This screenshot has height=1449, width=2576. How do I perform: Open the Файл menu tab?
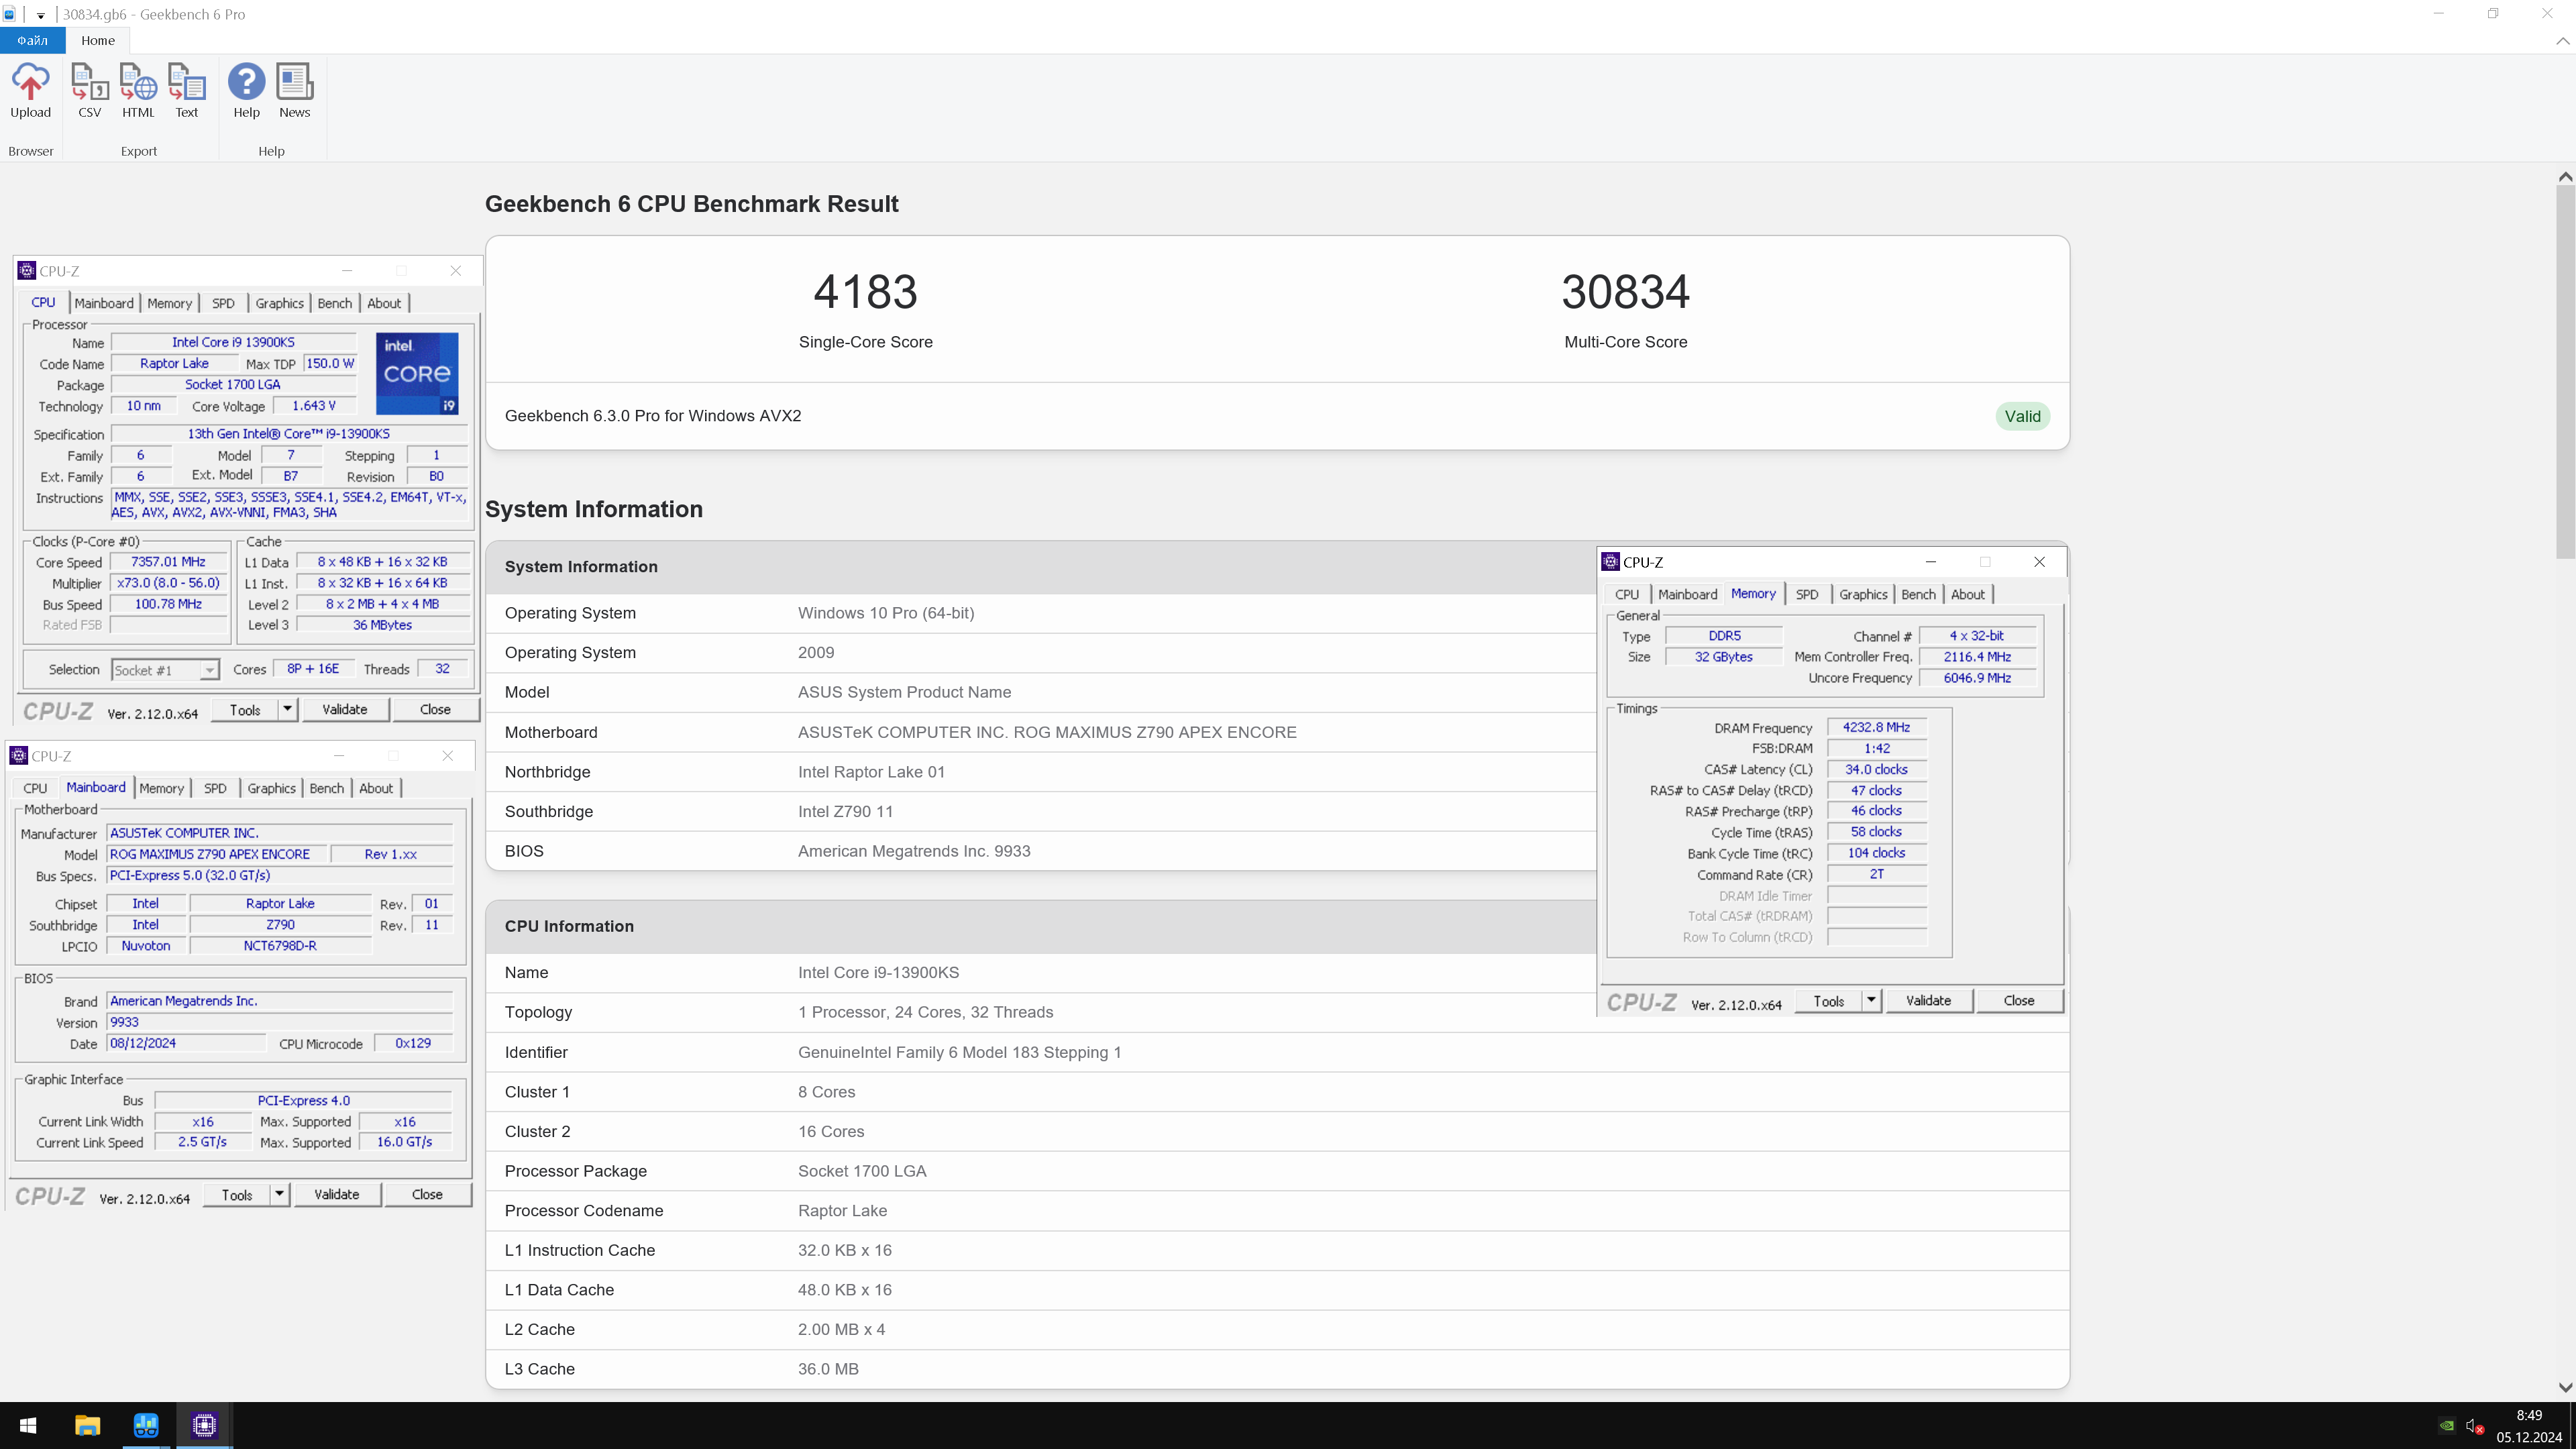(x=32, y=40)
